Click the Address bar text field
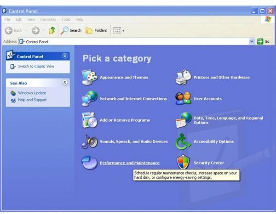Image resolution: width=276 pixels, height=214 pixels. [136, 42]
